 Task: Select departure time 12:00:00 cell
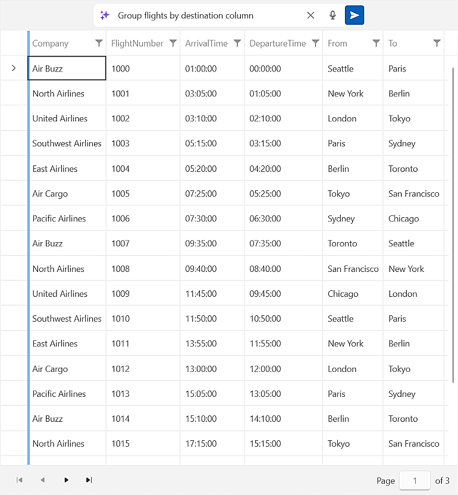tap(284, 369)
